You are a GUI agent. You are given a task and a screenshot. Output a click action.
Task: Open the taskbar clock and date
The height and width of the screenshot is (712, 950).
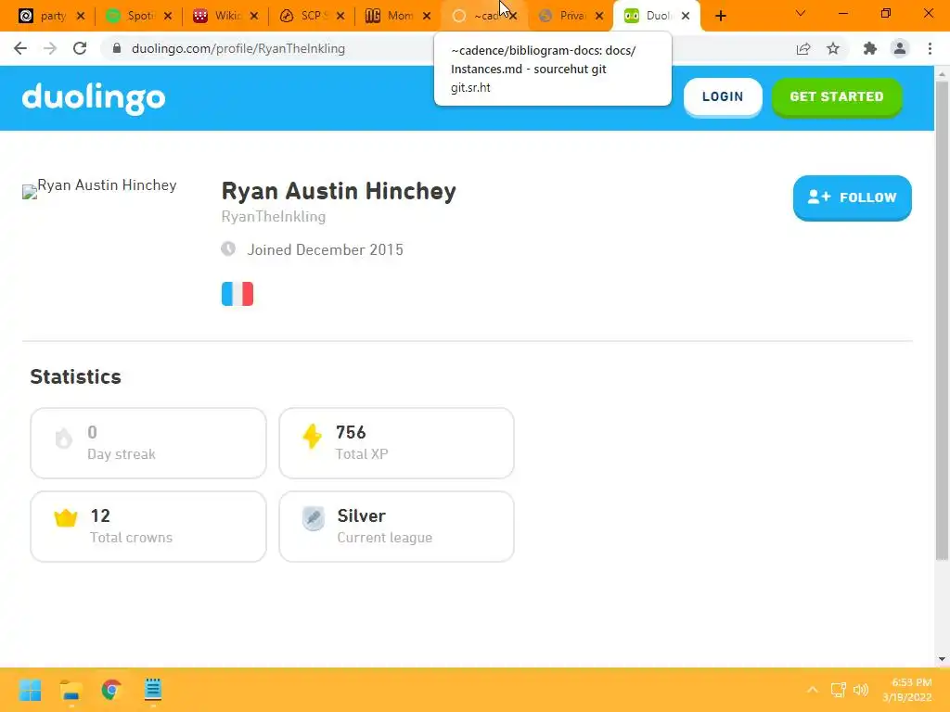[907, 690]
